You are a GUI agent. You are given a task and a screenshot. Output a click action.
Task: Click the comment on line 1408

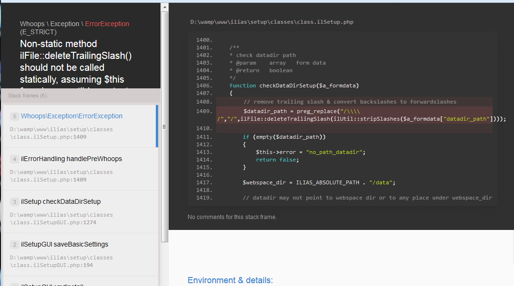coord(350,102)
